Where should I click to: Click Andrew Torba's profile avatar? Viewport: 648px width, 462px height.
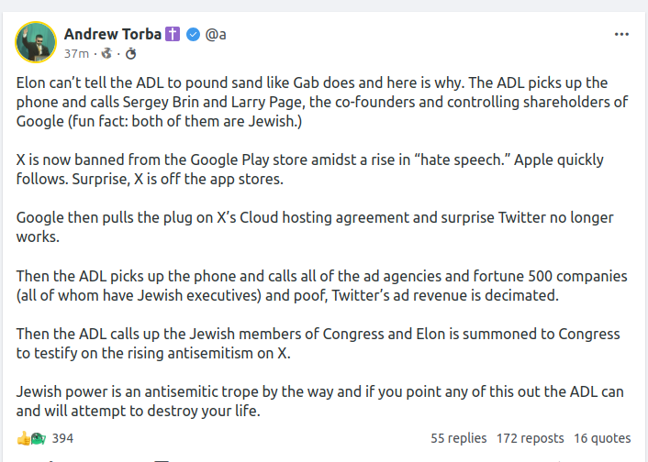36,42
